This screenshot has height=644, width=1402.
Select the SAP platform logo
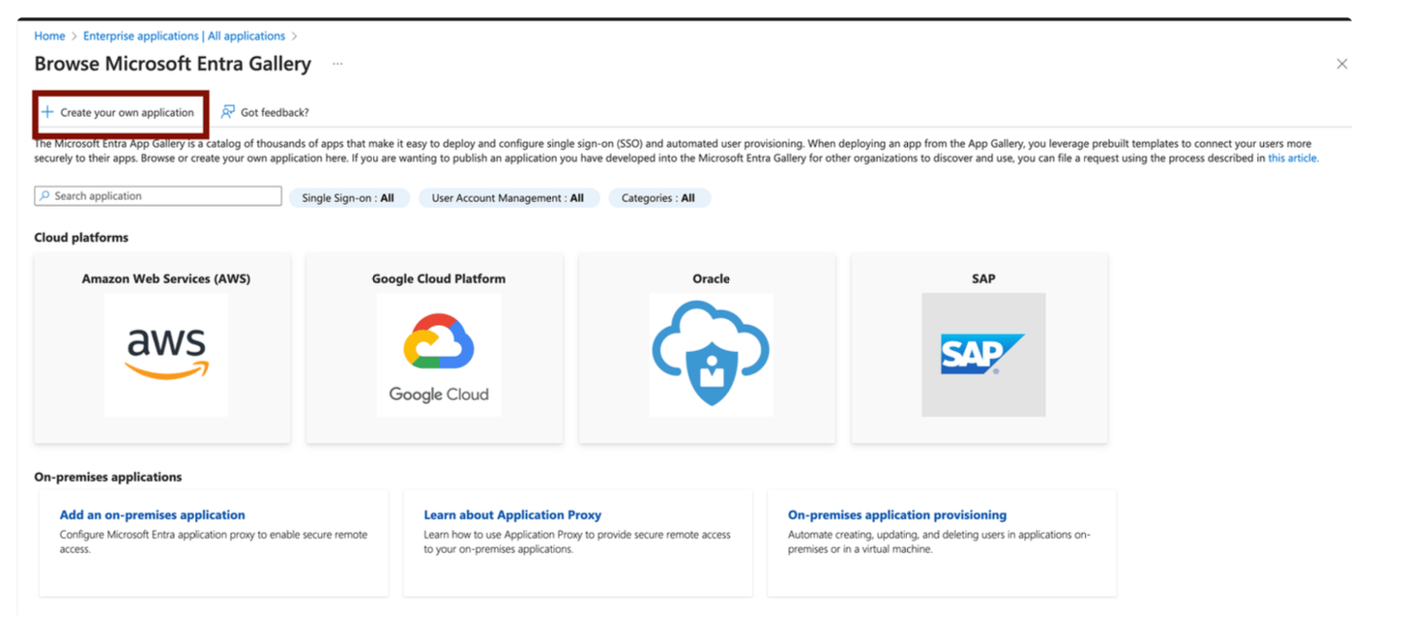tap(983, 355)
